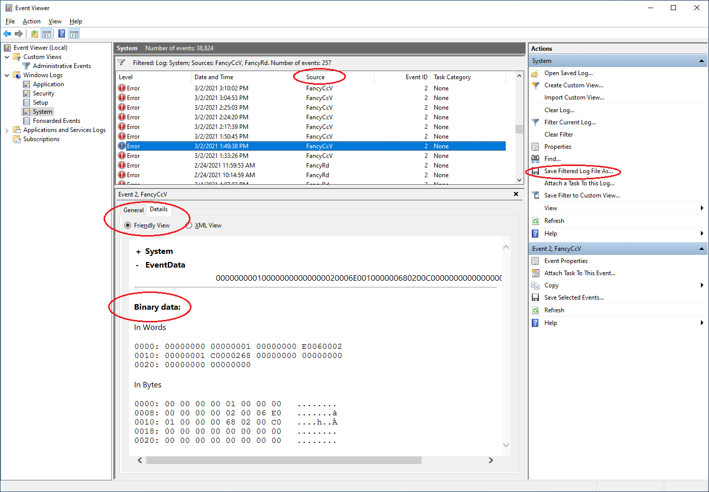The height and width of the screenshot is (492, 709).
Task: Toggle the Show/Hide Action Pane toolbar icon
Action: pyautogui.click(x=74, y=34)
